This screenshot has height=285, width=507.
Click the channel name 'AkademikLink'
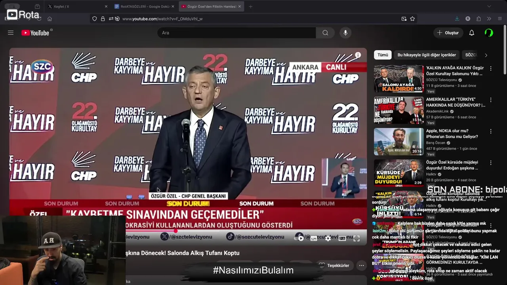pos(437,112)
